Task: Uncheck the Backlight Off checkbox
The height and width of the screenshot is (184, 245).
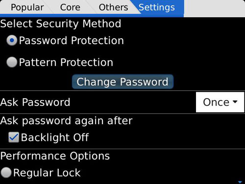Action: (x=14, y=137)
